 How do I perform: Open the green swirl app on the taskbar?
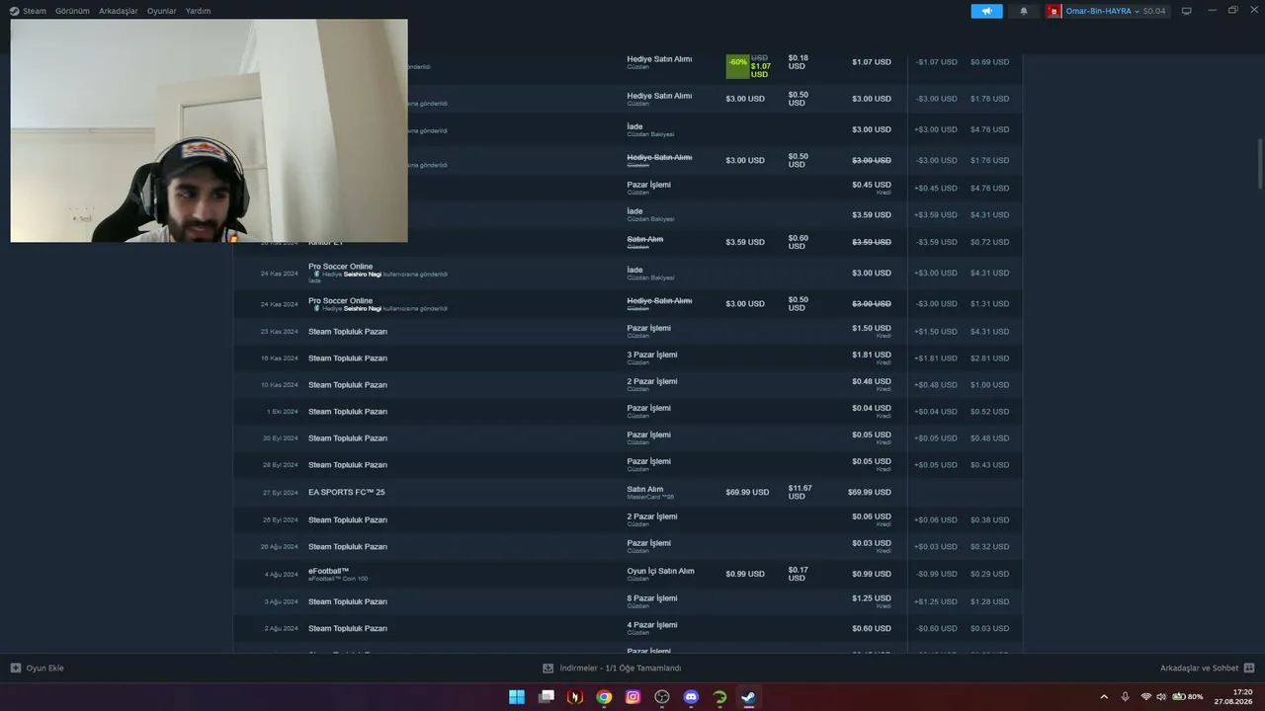click(x=720, y=697)
